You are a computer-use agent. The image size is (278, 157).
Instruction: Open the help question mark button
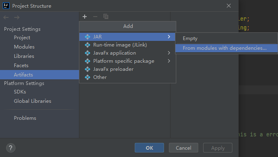pos(11,148)
